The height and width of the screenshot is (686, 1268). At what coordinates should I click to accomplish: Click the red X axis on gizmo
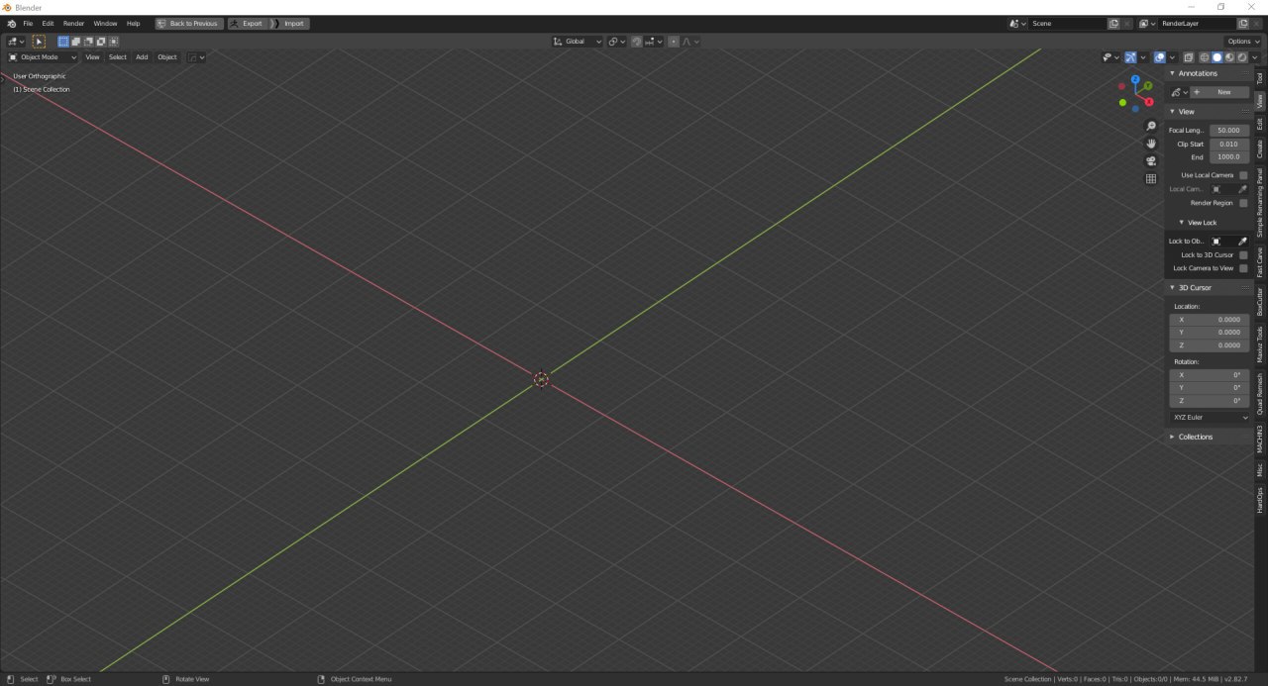pyautogui.click(x=1148, y=101)
